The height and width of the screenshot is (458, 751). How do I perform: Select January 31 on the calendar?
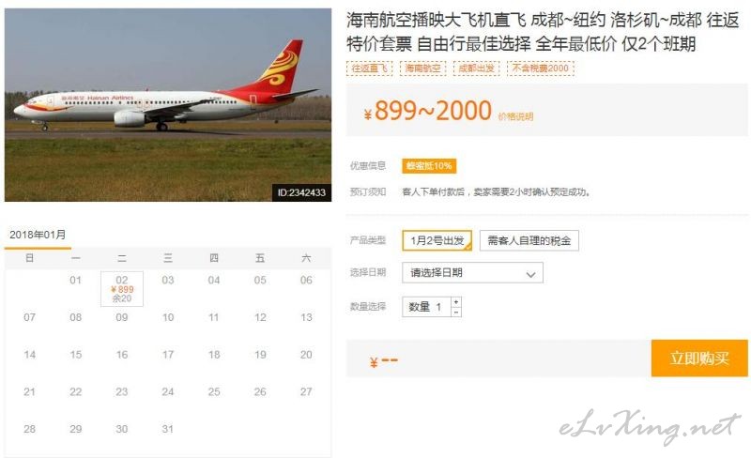168,429
